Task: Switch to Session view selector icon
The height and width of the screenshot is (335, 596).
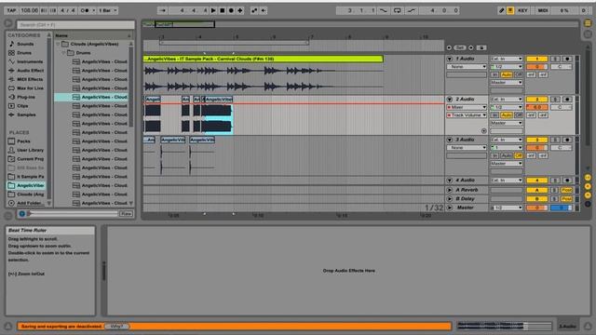Action: [588, 34]
